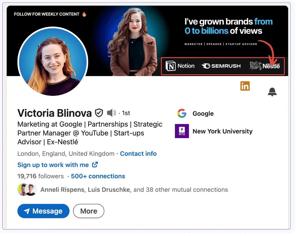The width and height of the screenshot is (296, 236).
Task: Click the 'Marketing at Google' headline text
Action: pos(50,124)
